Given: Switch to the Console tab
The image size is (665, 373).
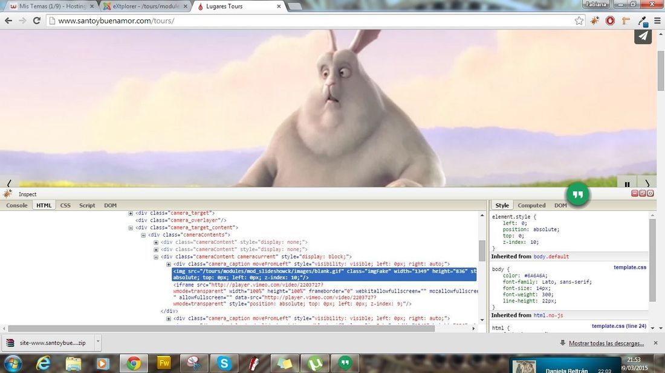Looking at the screenshot, I should pyautogui.click(x=17, y=205).
